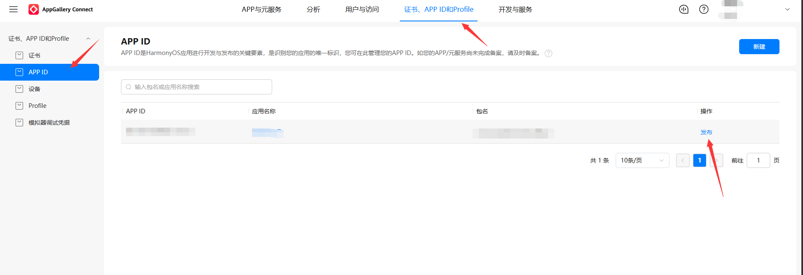The height and width of the screenshot is (275, 803).
Task: Go to next page arrow
Action: coord(716,160)
